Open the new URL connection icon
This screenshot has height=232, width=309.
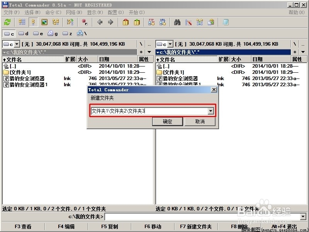(163, 22)
